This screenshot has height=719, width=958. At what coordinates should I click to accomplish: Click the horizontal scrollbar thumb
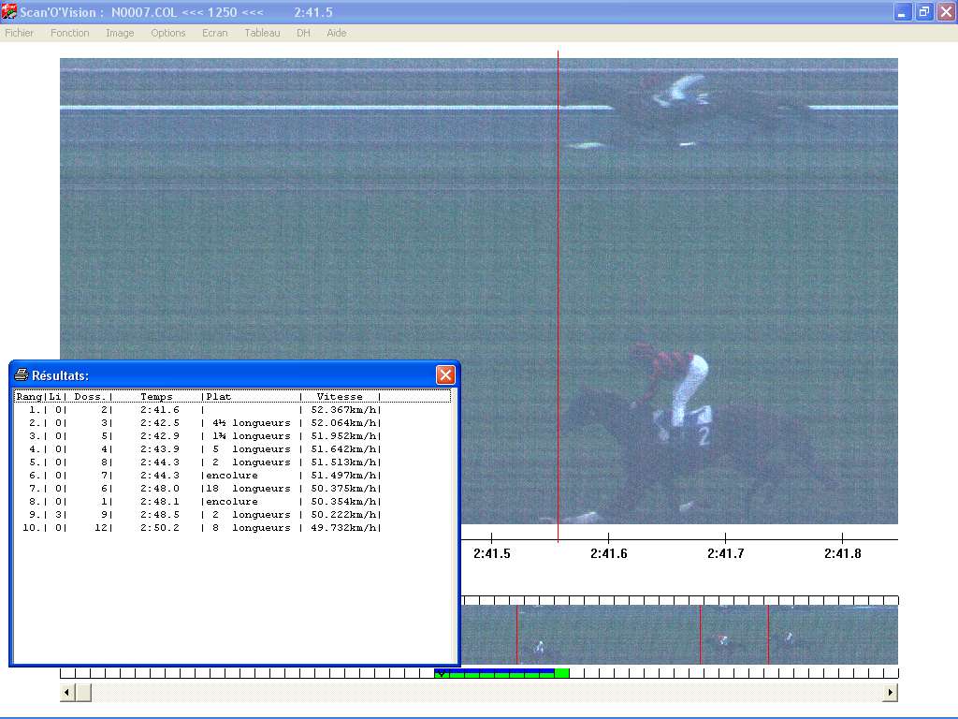83,692
